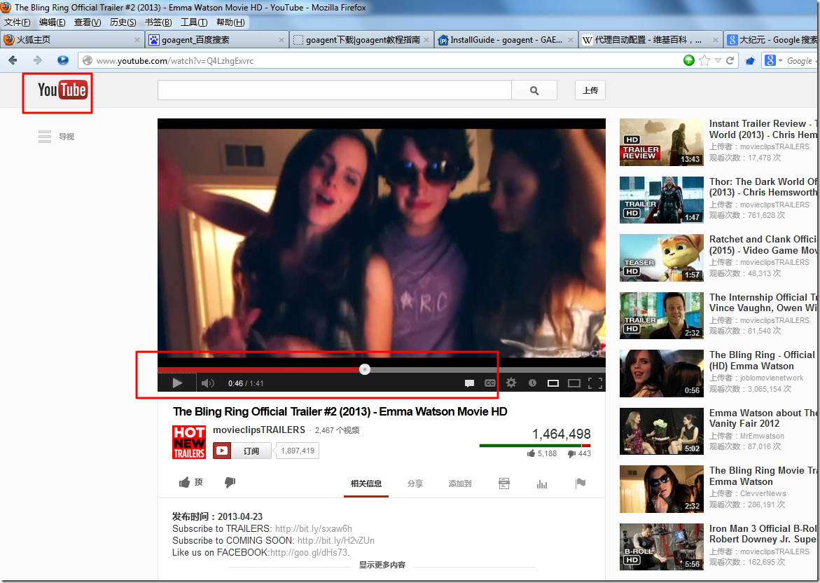The width and height of the screenshot is (820, 583).
Task: Open Ratchet and Clank teaser thumbnail
Action: (x=662, y=257)
